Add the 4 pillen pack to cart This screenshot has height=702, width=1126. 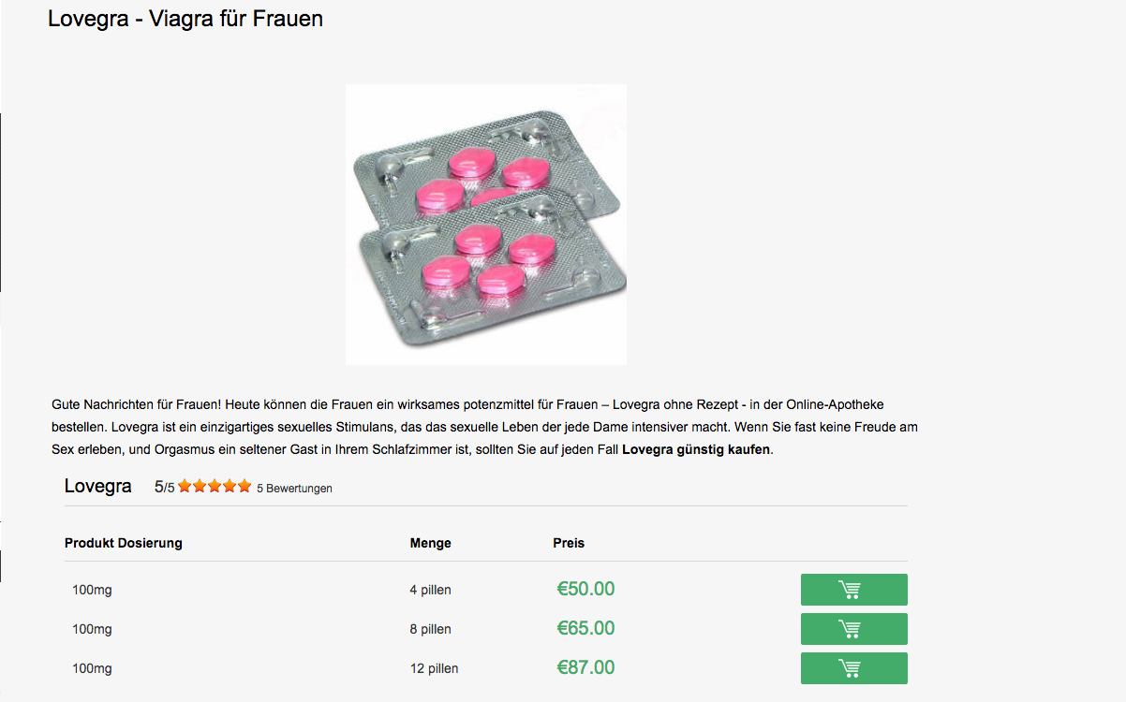click(853, 590)
